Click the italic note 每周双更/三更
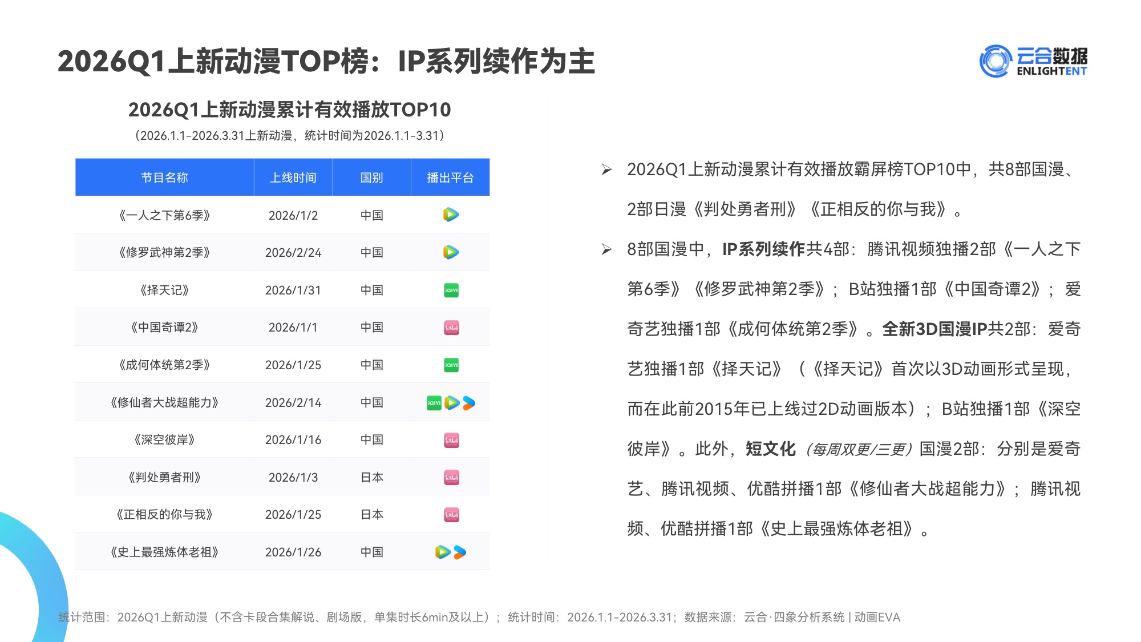 tap(859, 450)
